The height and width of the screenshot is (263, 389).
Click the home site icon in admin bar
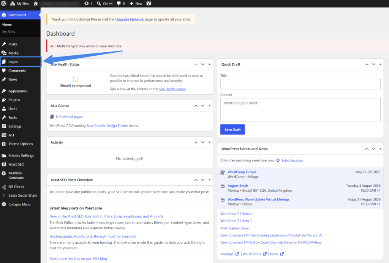pos(36,3)
